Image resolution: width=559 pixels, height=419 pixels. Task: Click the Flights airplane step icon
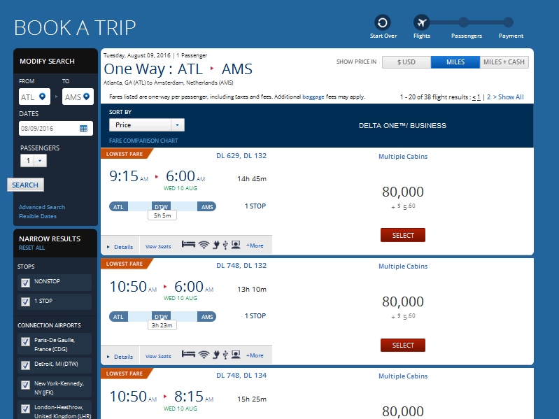click(421, 22)
